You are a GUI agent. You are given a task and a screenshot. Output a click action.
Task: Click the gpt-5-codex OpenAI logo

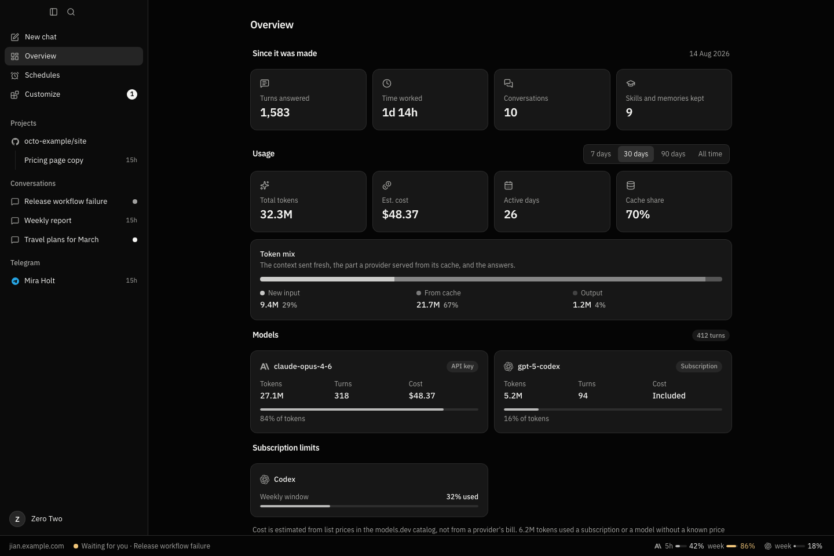(x=509, y=367)
